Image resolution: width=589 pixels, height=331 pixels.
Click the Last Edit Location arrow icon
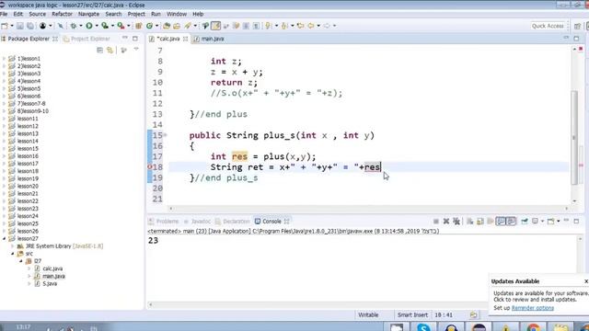tap(300, 26)
